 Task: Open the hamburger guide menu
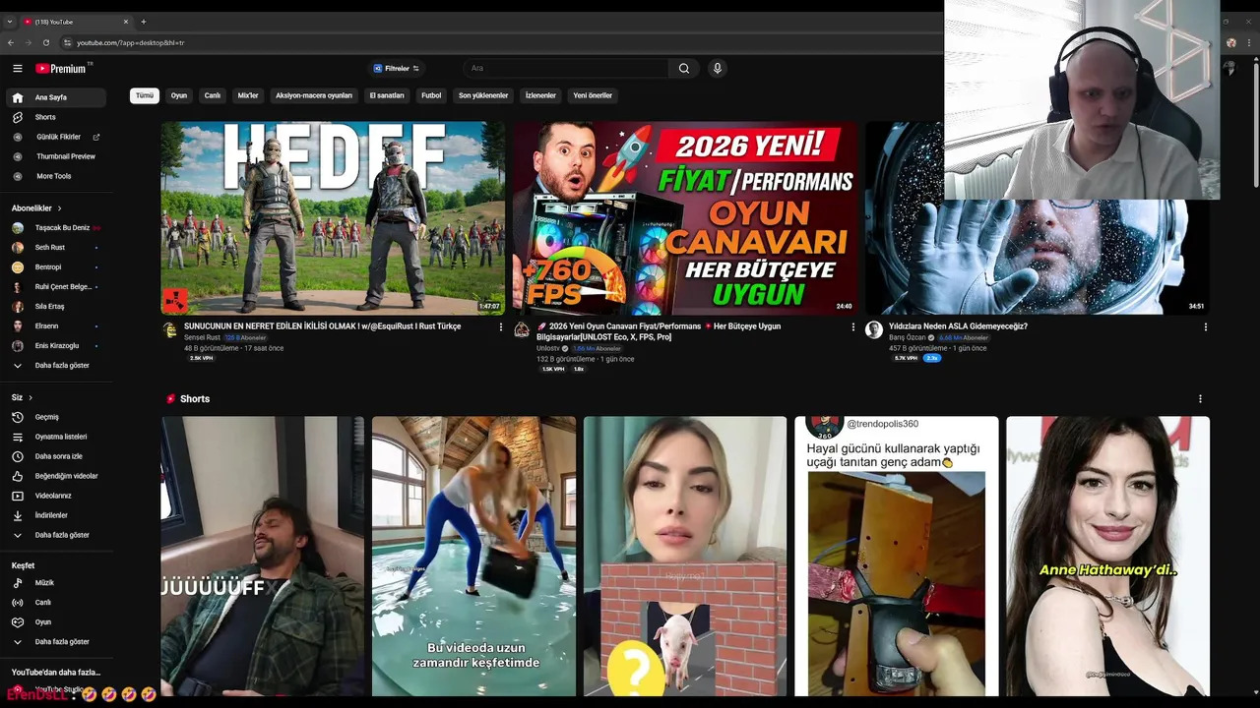[x=17, y=68]
